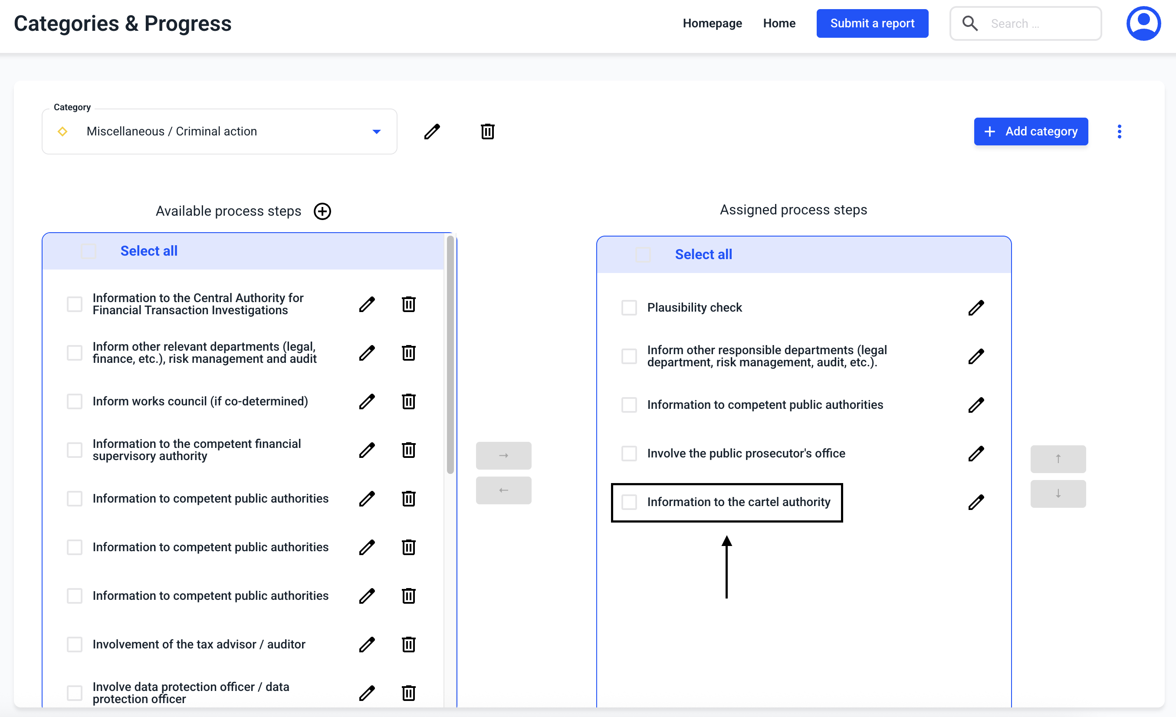The width and height of the screenshot is (1176, 717).
Task: Delete the Miscellaneous / Criminal action category
Action: pos(487,131)
